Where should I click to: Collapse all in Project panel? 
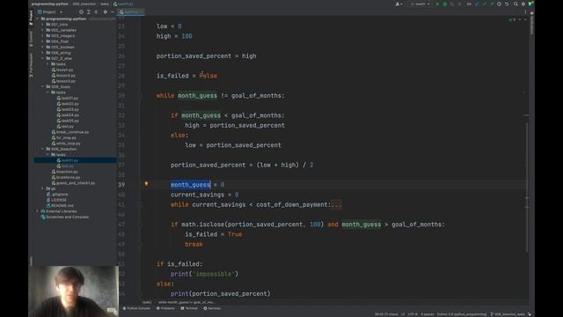pos(96,11)
